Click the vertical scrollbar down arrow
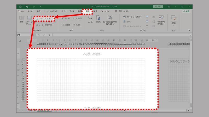The width and height of the screenshot is (209, 117). coord(191,108)
